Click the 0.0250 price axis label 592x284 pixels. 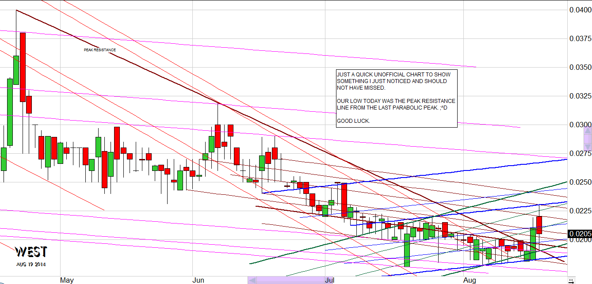[580, 182]
